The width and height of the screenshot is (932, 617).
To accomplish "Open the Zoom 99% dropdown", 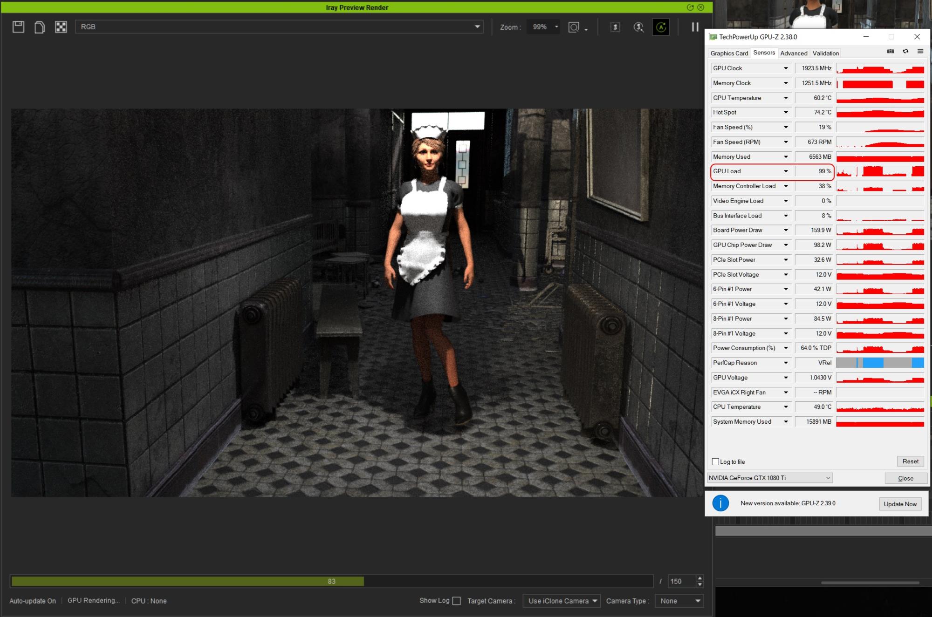I will 543,27.
